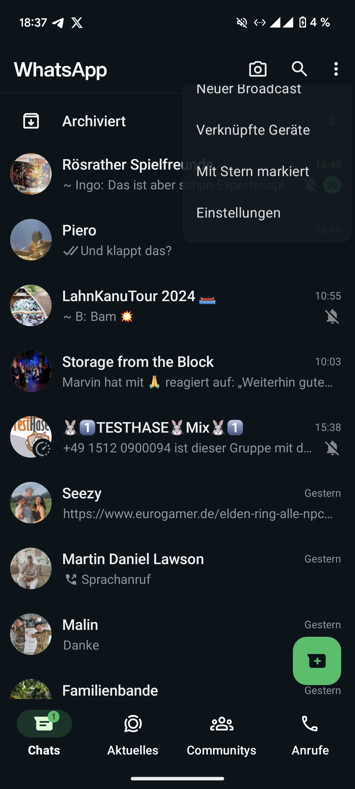Open the Malin conversation
The height and width of the screenshot is (789, 355).
coord(164,634)
